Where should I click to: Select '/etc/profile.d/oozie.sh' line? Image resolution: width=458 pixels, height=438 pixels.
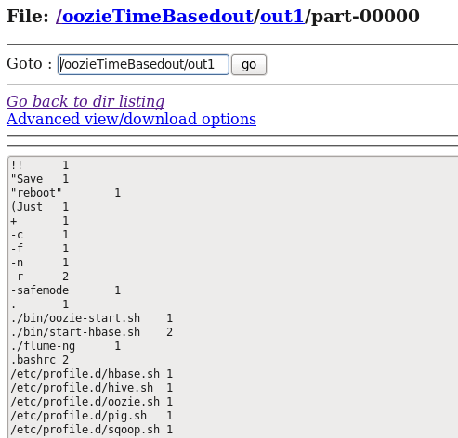coord(92,402)
